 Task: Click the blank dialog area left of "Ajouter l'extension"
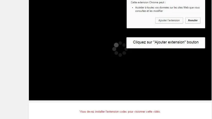[x=140, y=20]
